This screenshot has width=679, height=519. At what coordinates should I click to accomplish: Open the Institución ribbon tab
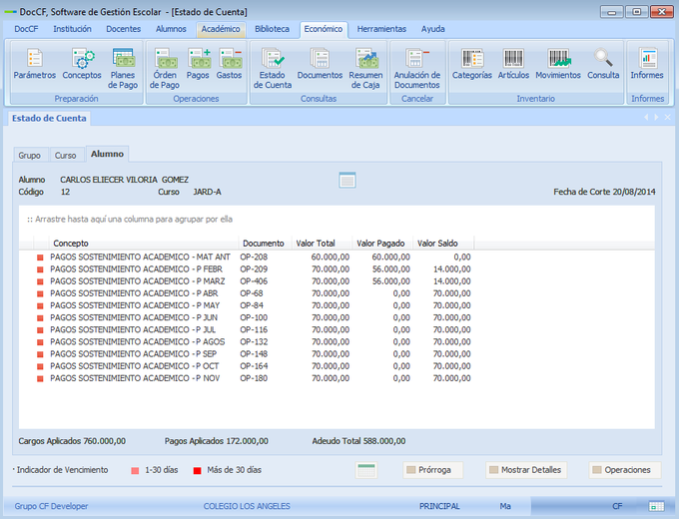coord(72,29)
